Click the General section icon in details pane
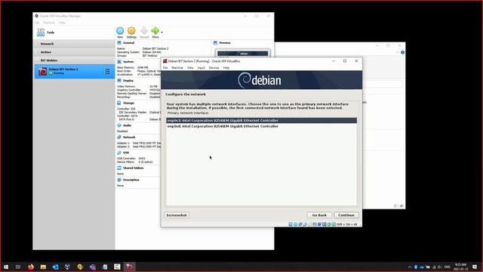Viewport: 483px width, 272px height. [x=119, y=43]
